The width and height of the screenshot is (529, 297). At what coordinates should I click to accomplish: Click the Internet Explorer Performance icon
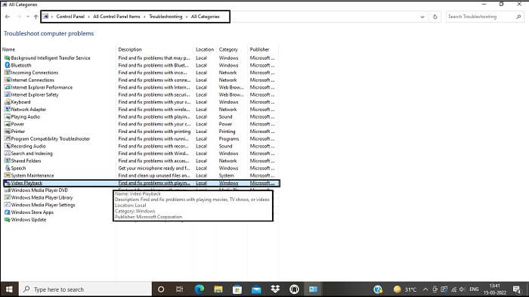7,88
